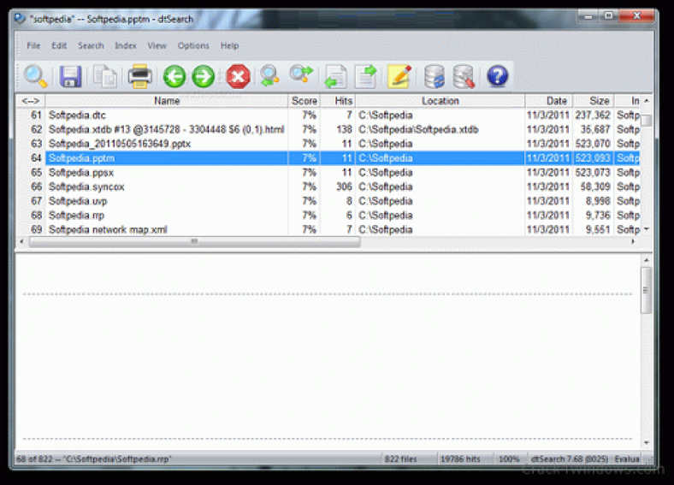This screenshot has width=674, height=485.
Task: Open the File menu
Action: (33, 45)
